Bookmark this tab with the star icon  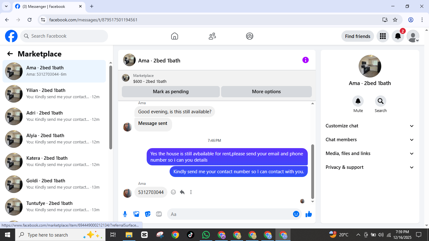395,20
